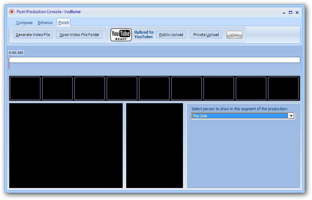Click Generate Video File button
The image size is (312, 200).
point(33,35)
